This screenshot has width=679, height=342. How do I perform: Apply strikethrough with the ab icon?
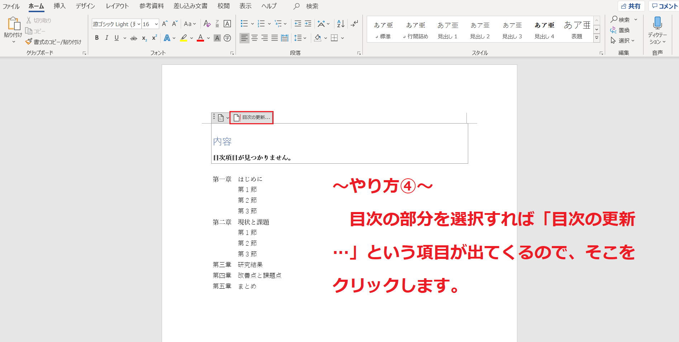(x=133, y=38)
